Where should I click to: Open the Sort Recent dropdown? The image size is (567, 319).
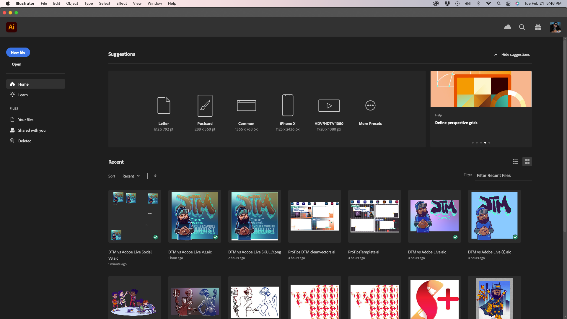click(131, 176)
